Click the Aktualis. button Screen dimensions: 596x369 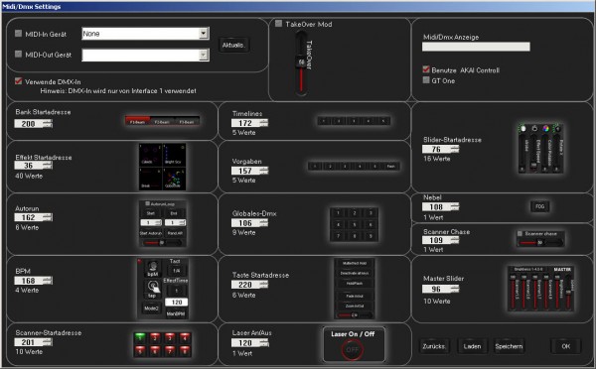233,45
